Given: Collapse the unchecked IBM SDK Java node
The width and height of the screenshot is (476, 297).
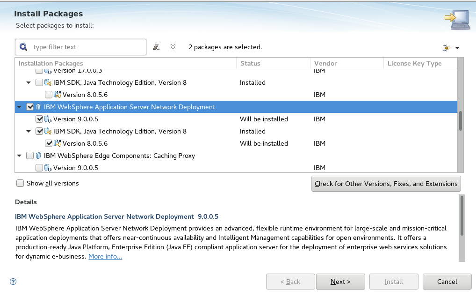Looking at the screenshot, I should coord(29,83).
